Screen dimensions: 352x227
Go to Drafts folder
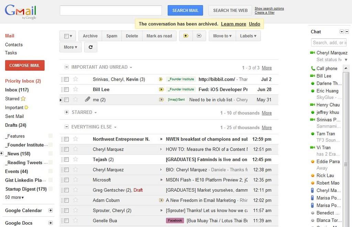coord(15,125)
